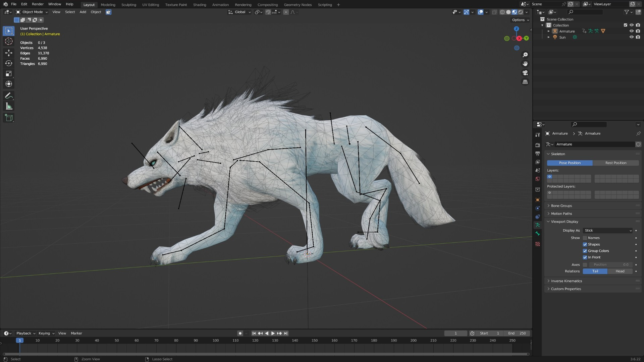Image resolution: width=644 pixels, height=362 pixels.
Task: Open the File menu
Action: (13, 4)
